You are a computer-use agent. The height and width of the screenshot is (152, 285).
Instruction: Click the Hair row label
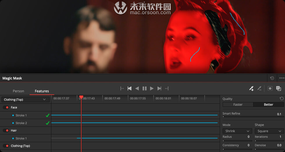pyautogui.click(x=14, y=131)
